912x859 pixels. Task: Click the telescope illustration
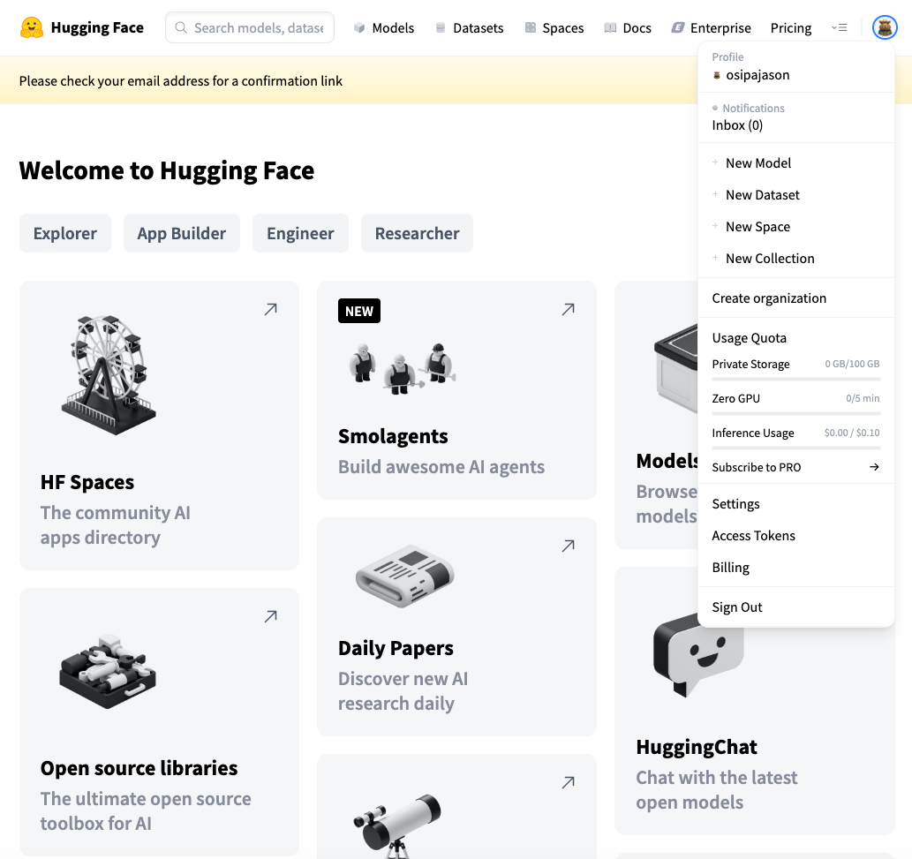point(398,825)
